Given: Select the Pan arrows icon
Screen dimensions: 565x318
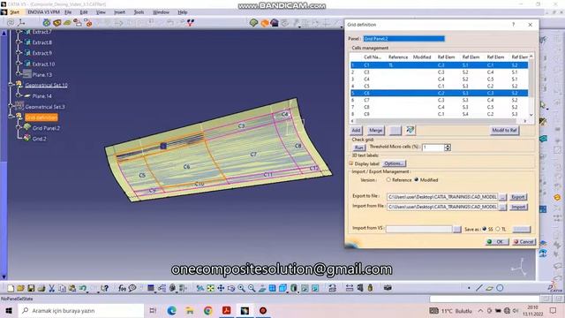Looking at the screenshot, I should coord(221,288).
